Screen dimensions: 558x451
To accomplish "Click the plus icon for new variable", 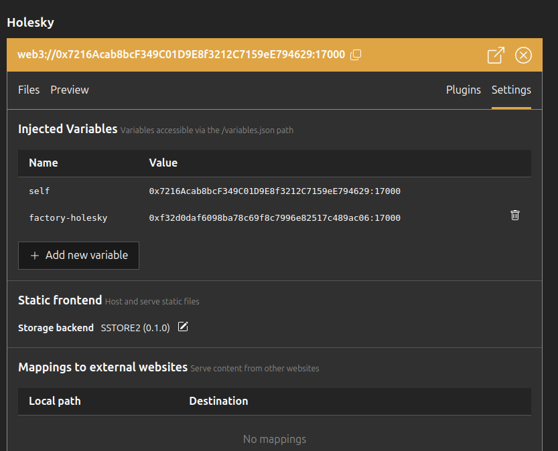I will 35,256.
